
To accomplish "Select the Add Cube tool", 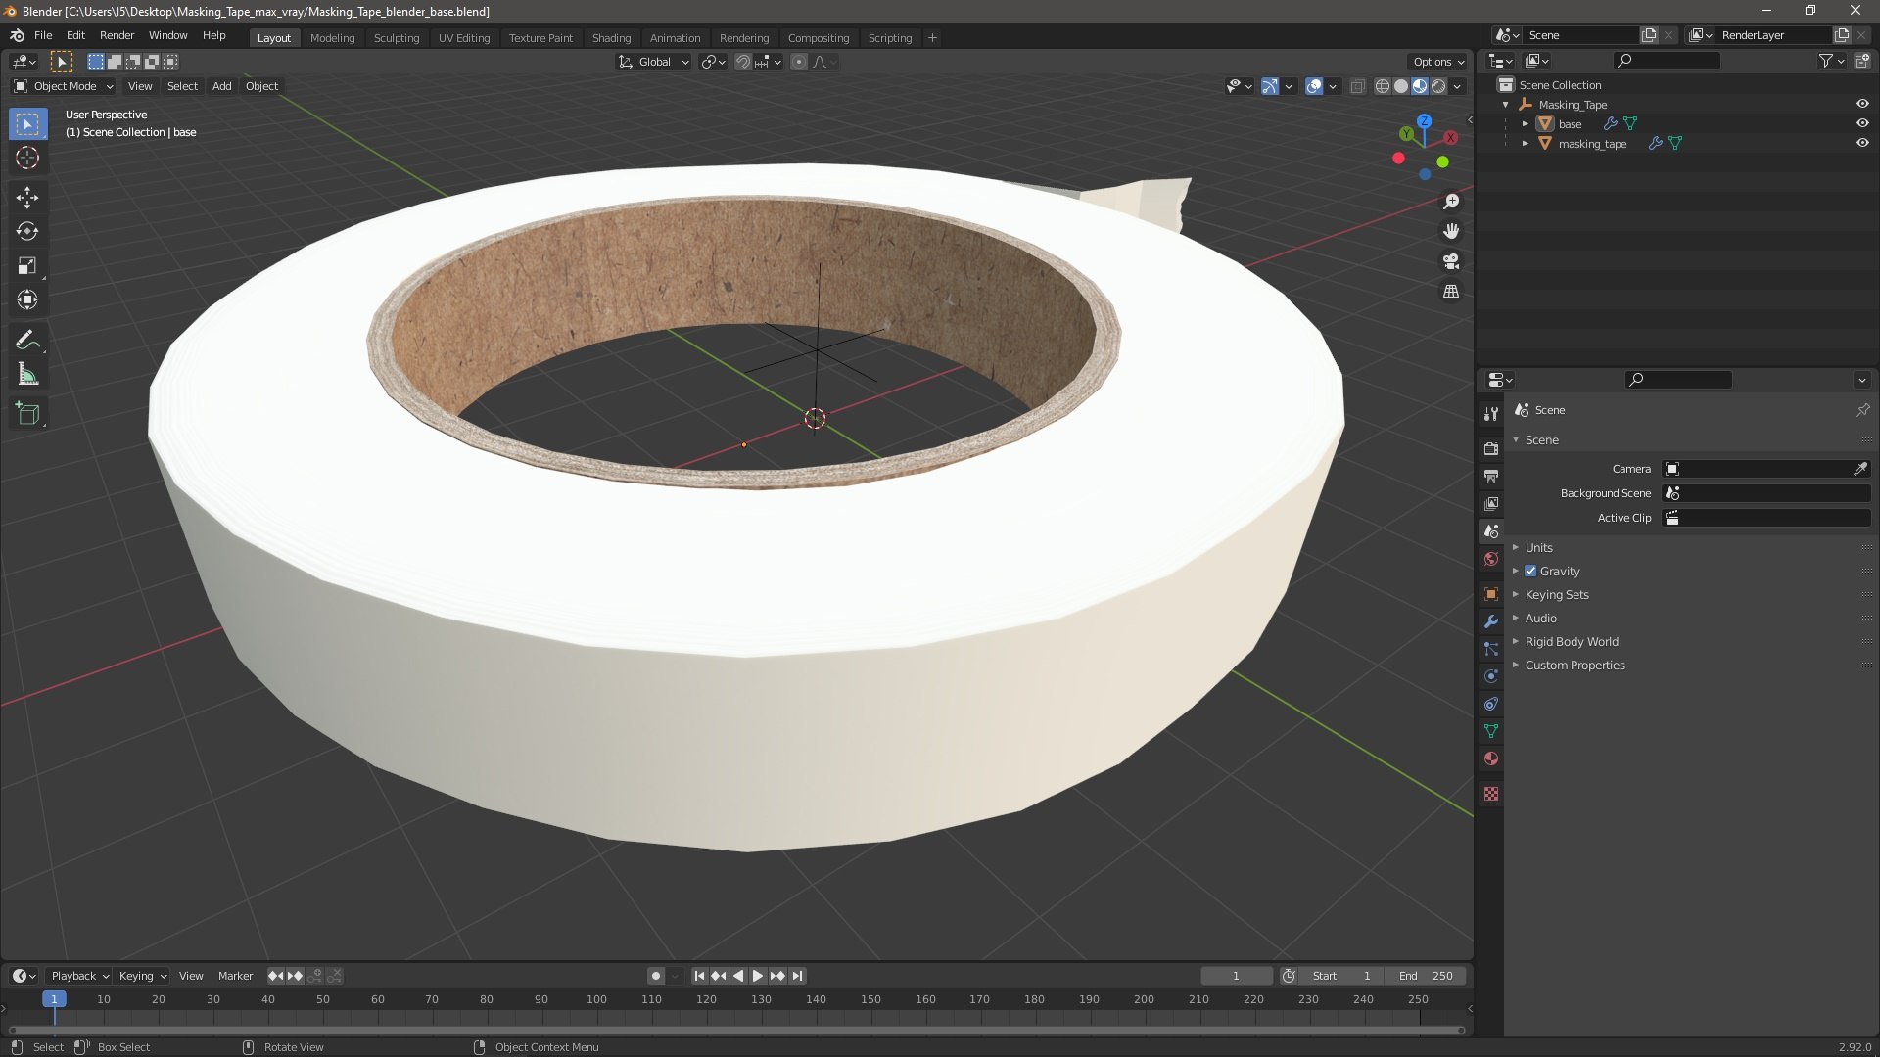I will click(x=27, y=414).
